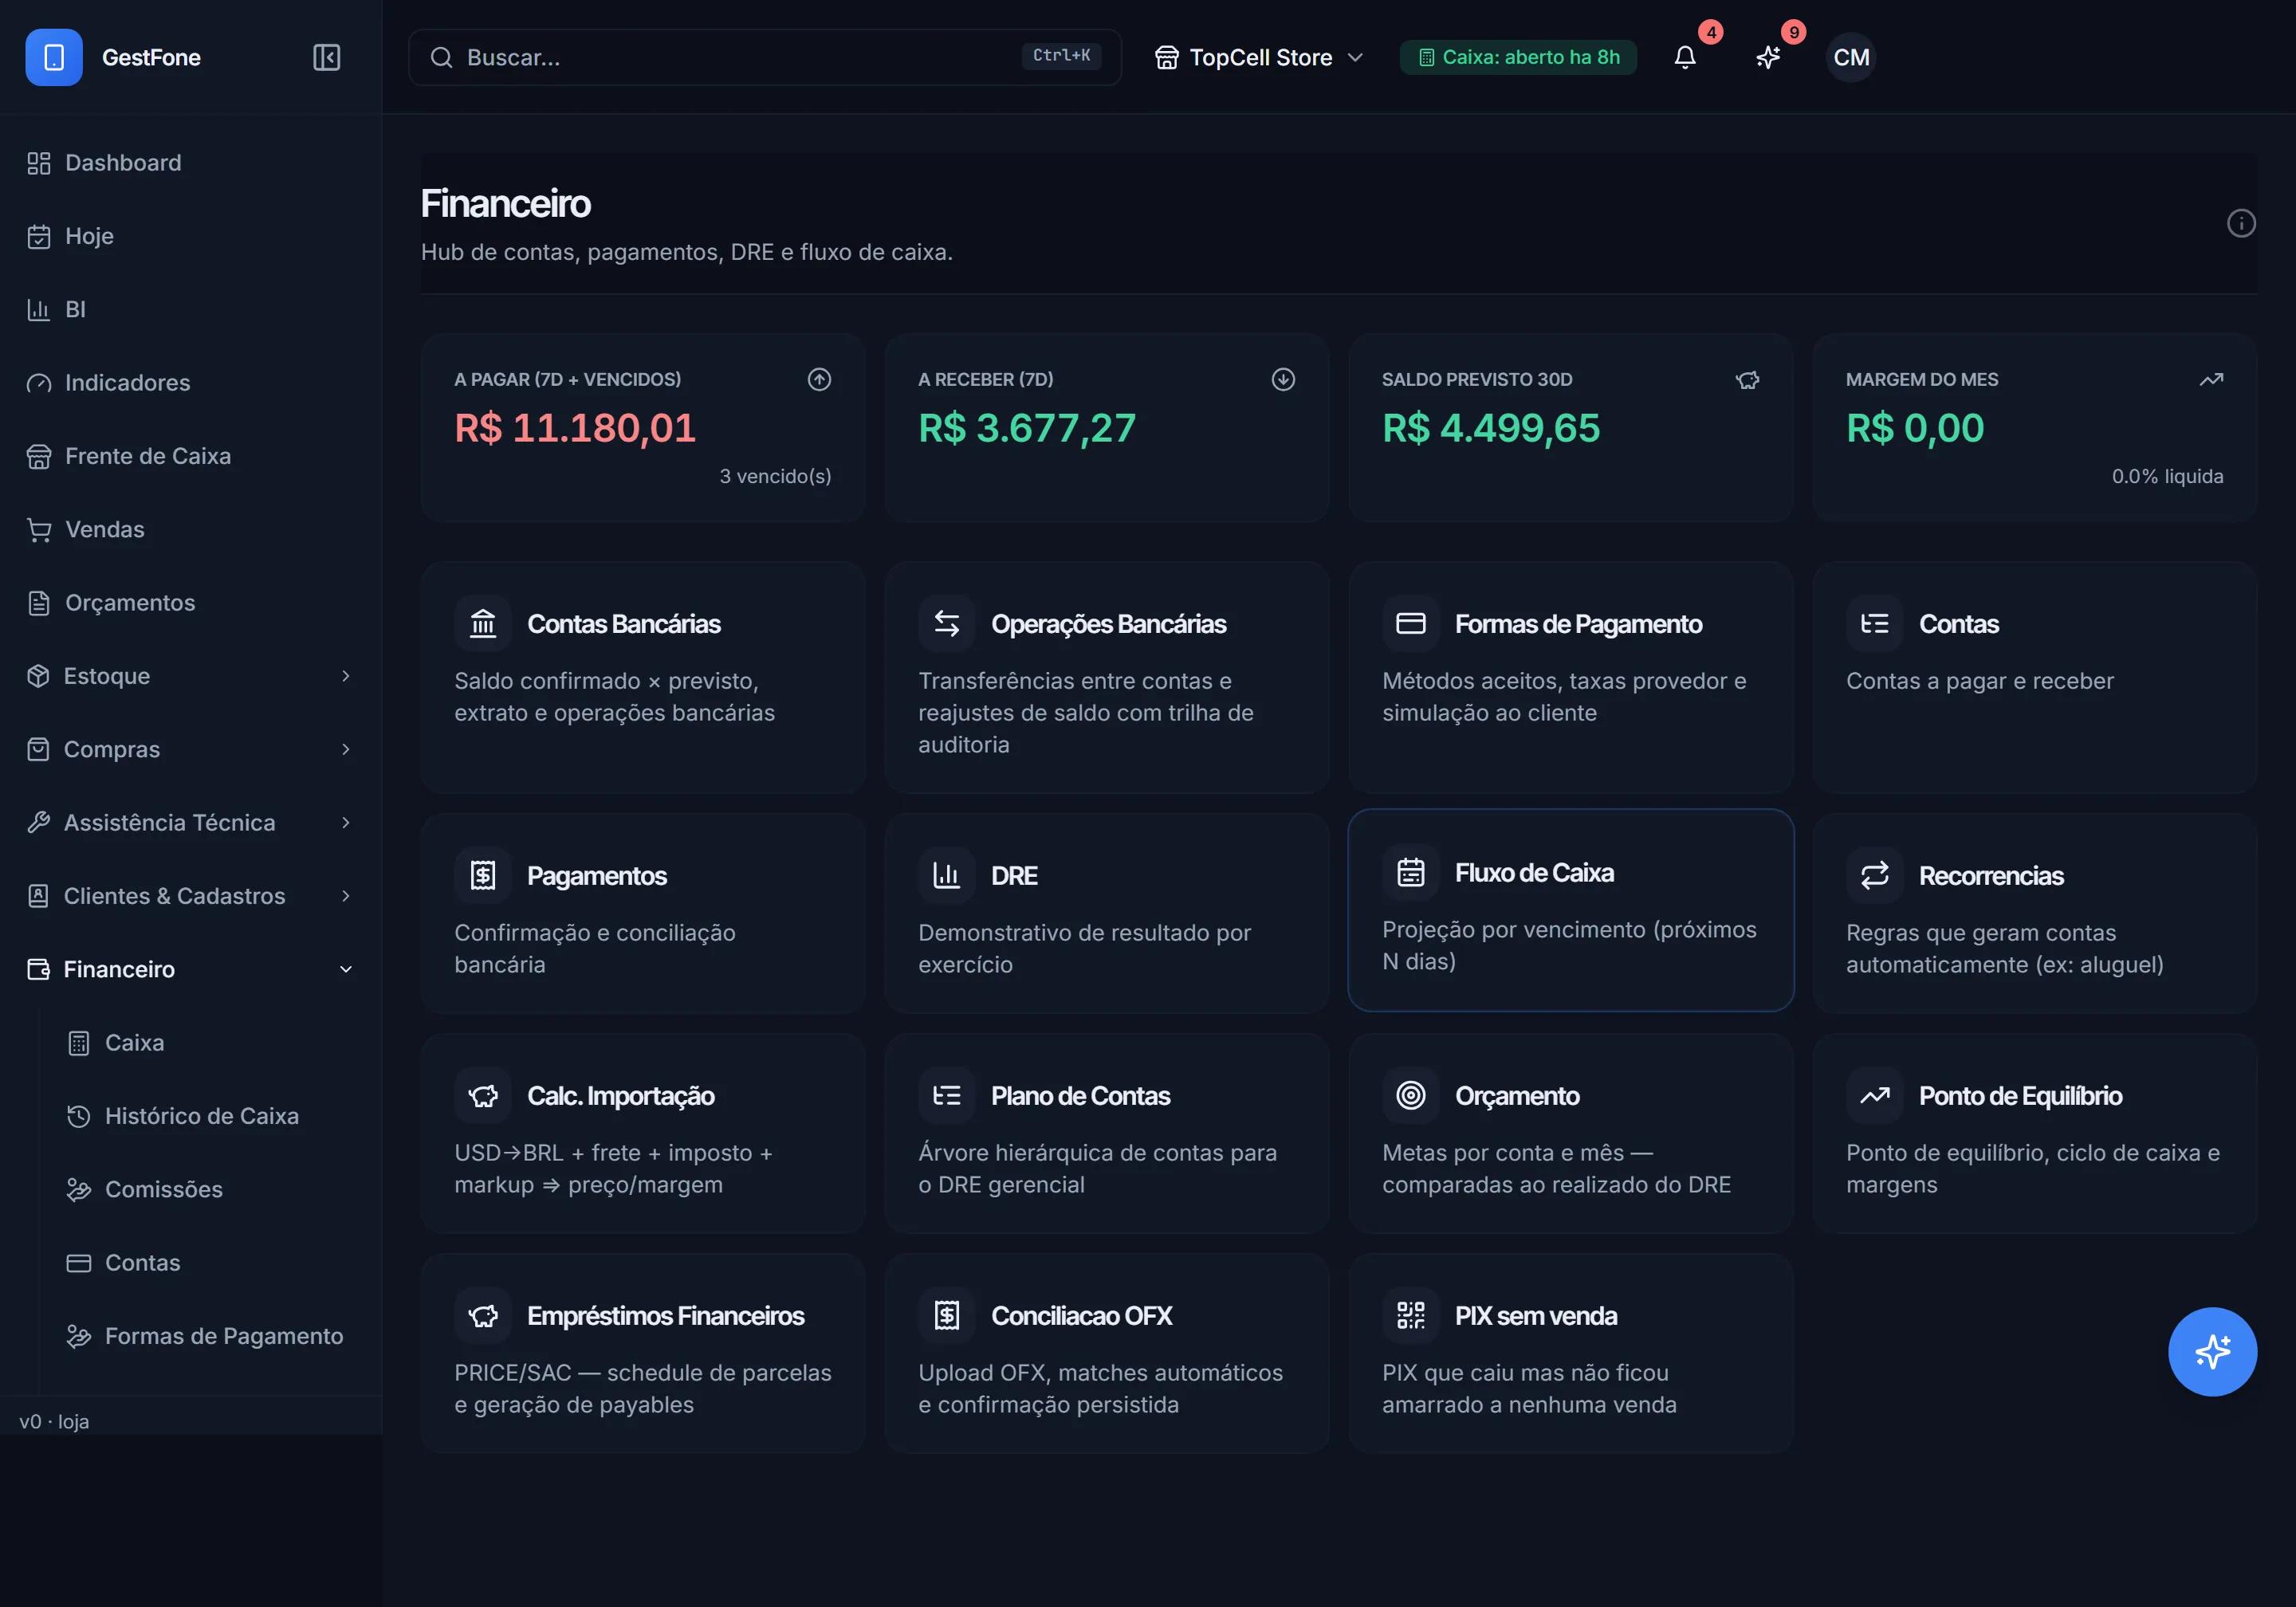This screenshot has height=1607, width=2296.
Task: Open the Frente de Caixa page
Action: point(190,456)
